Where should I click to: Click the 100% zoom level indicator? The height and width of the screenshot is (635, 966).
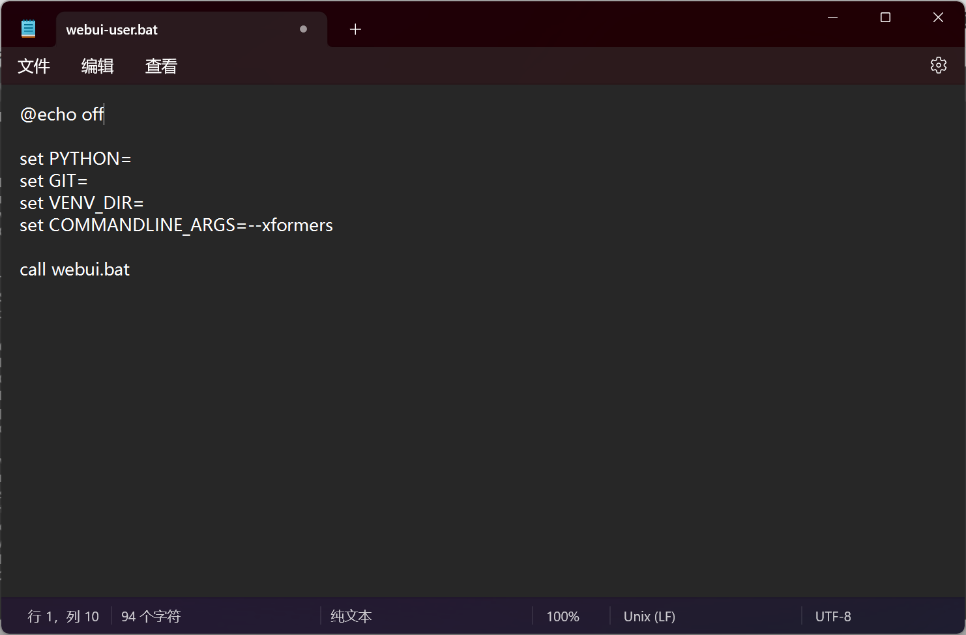[x=563, y=616]
